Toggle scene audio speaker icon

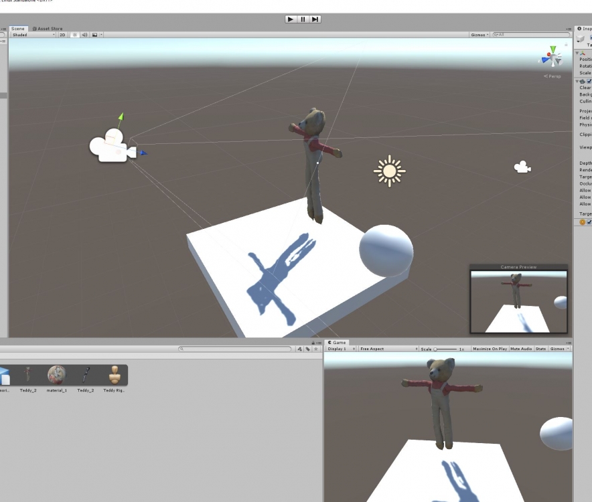point(84,35)
